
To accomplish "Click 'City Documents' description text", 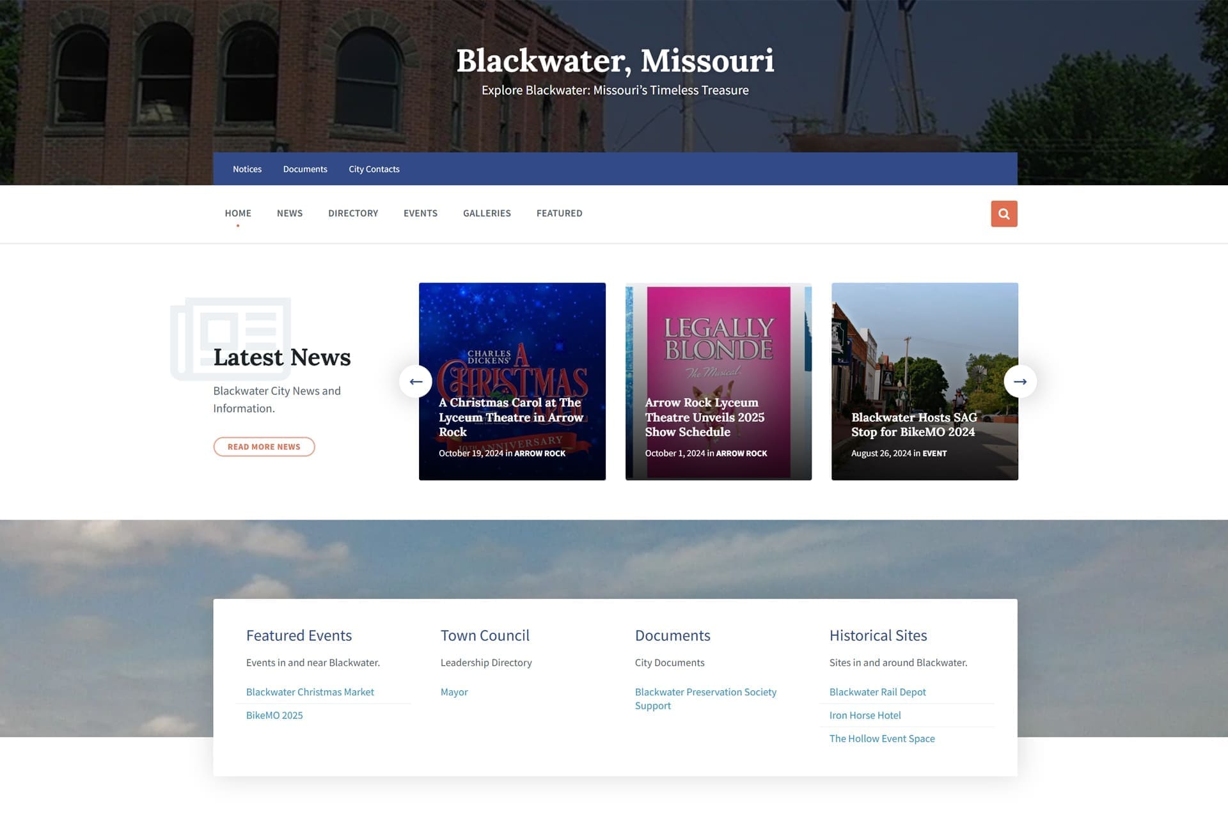I will pyautogui.click(x=670, y=663).
